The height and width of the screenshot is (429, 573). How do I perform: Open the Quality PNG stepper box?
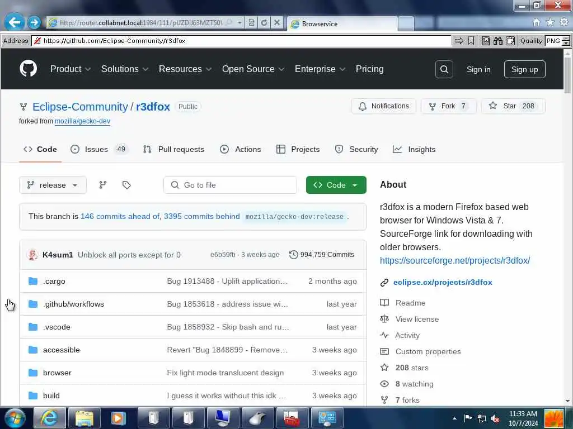tap(557, 41)
